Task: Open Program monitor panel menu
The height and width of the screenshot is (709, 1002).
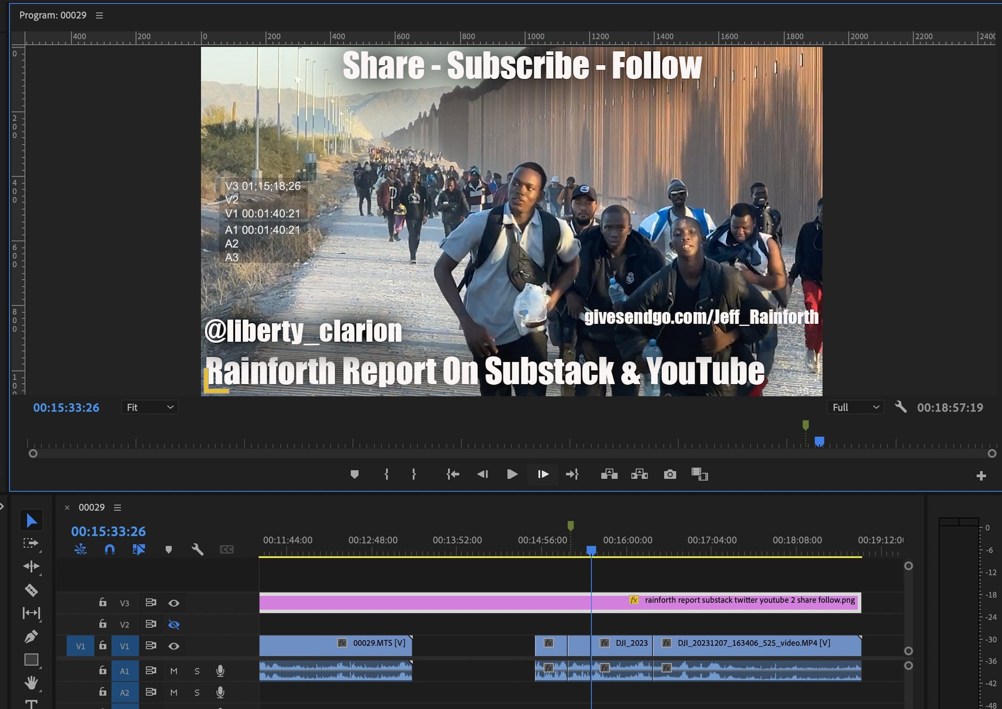Action: tap(99, 15)
